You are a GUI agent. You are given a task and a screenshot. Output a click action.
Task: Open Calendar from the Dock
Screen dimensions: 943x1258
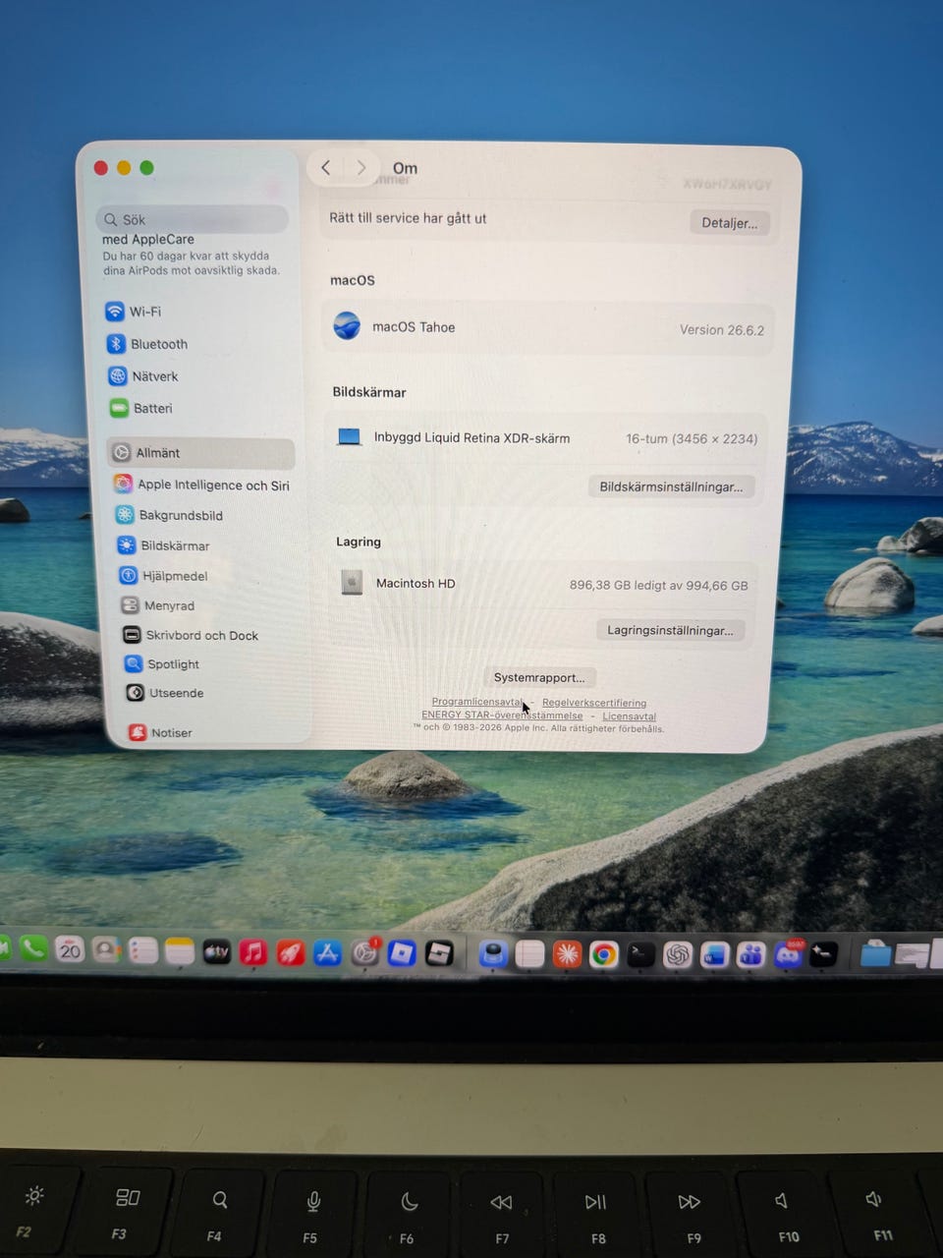point(70,949)
